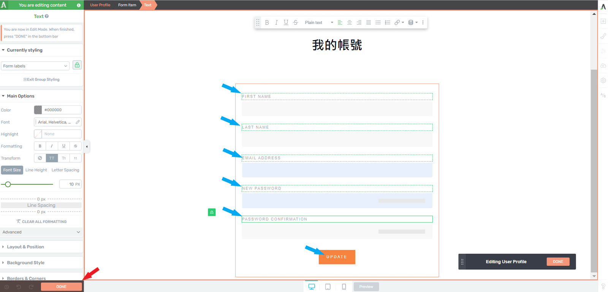Expand the Advanced dropdown
This screenshot has height=292, width=608.
(x=41, y=232)
